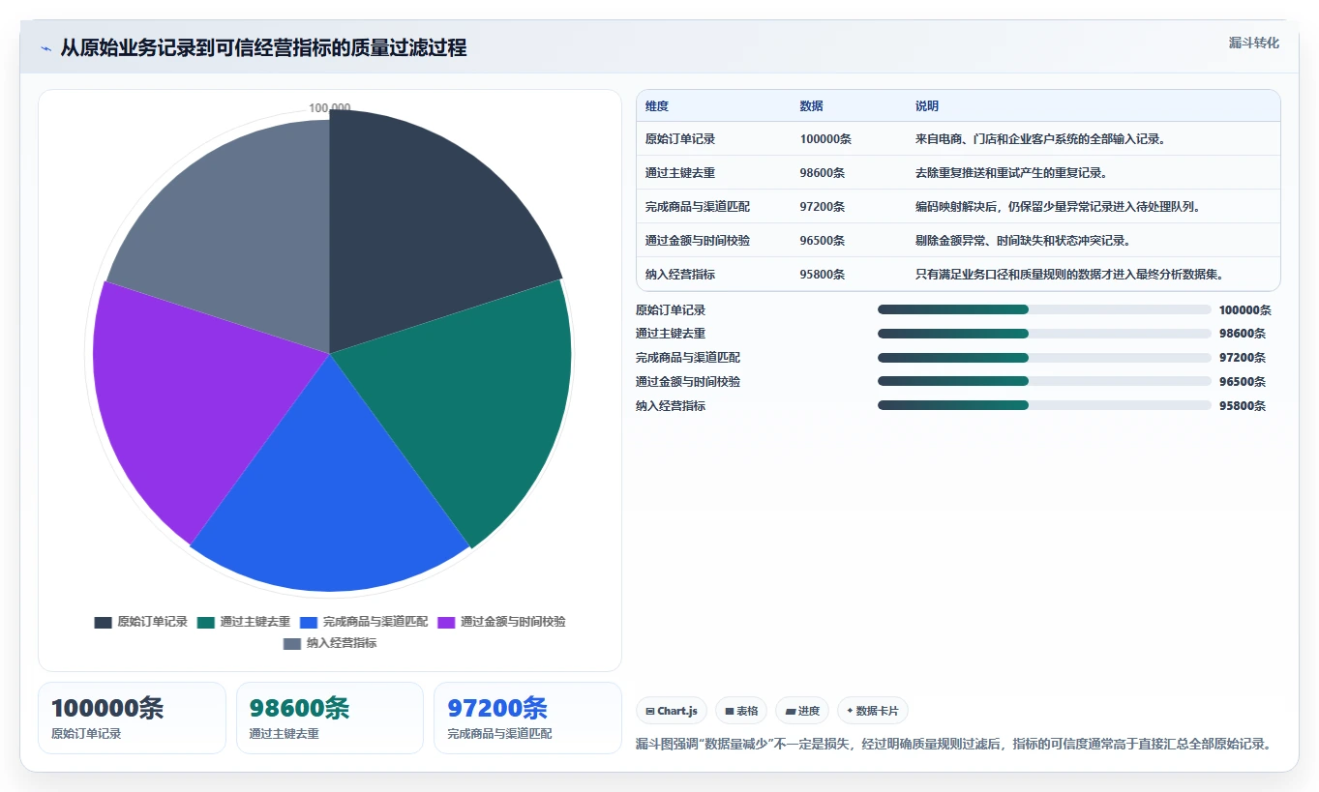
Task: Open the 98600条 data card
Action: [x=330, y=718]
